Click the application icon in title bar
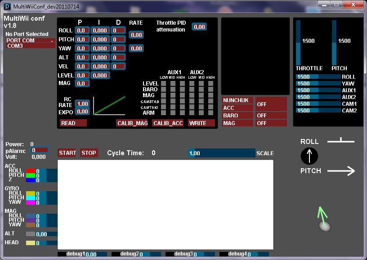Image resolution: width=367 pixels, height=260 pixels. pos(7,7)
